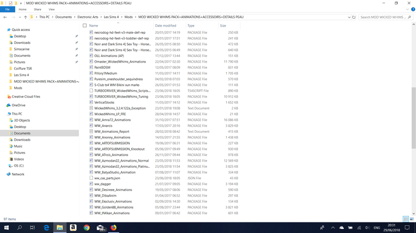Open taskbar Search
416x233 pixels.
(x=19, y=227)
